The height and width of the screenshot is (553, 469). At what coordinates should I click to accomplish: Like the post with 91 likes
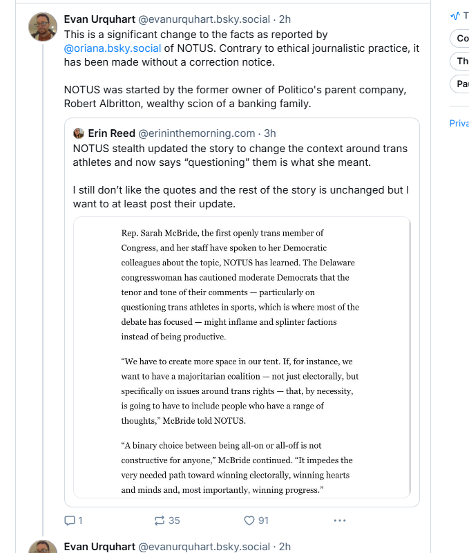tap(250, 521)
